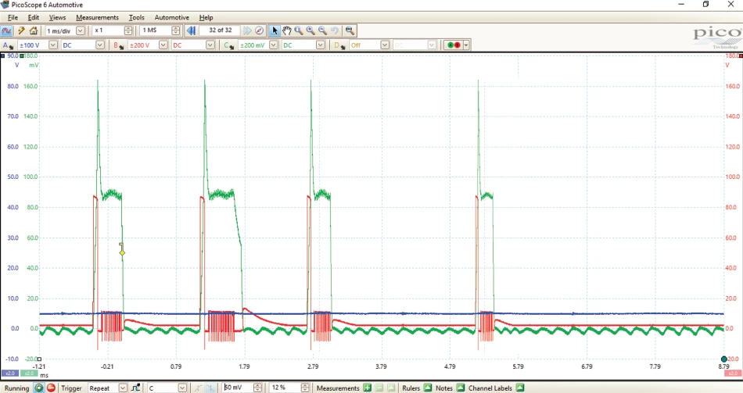Image resolution: width=743 pixels, height=393 pixels.
Task: Click the Running status text
Action: pyautogui.click(x=16, y=388)
